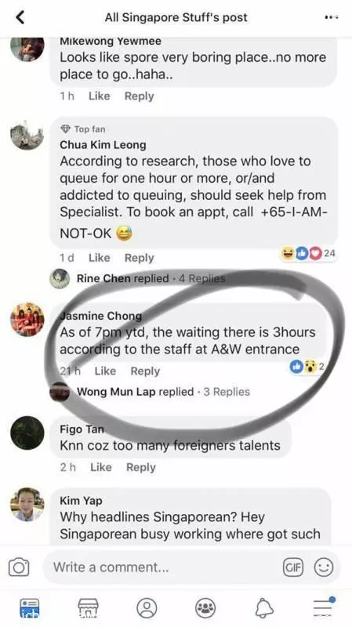The width and height of the screenshot is (352, 627).
Task: Open News Feed tab icon
Action: (x=30, y=608)
